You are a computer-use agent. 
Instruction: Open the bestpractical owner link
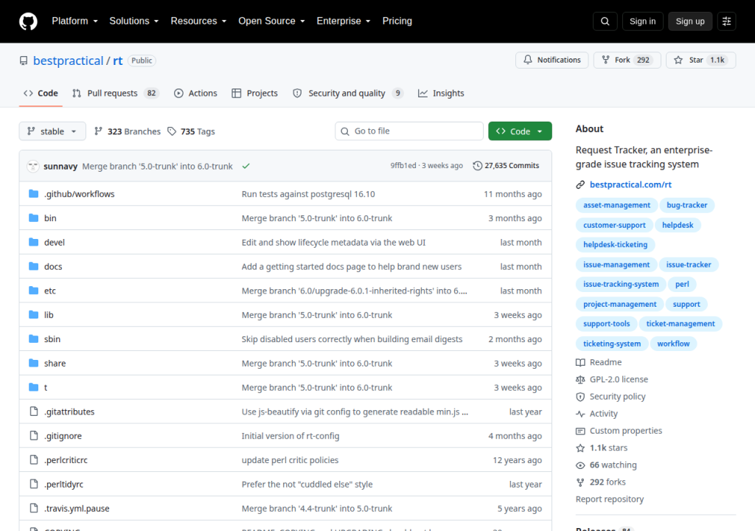(x=68, y=60)
